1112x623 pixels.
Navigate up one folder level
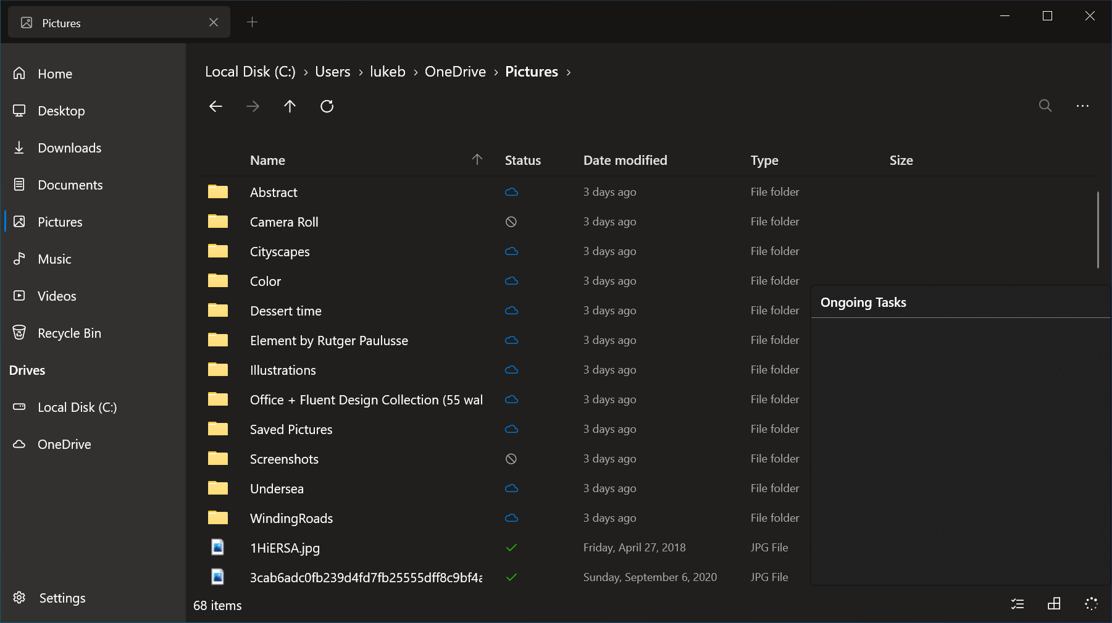(x=290, y=106)
